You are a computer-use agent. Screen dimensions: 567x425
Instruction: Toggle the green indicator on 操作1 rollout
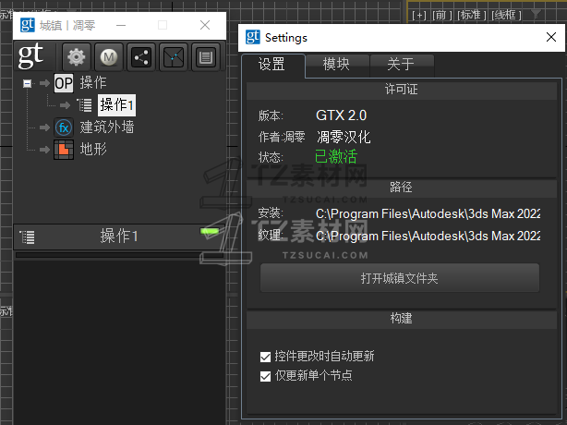tap(210, 231)
